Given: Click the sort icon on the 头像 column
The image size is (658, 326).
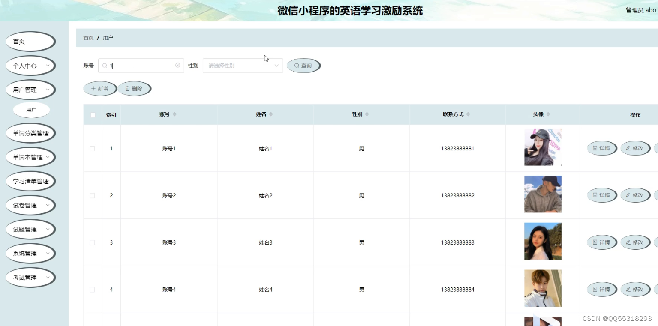Looking at the screenshot, I should (548, 114).
